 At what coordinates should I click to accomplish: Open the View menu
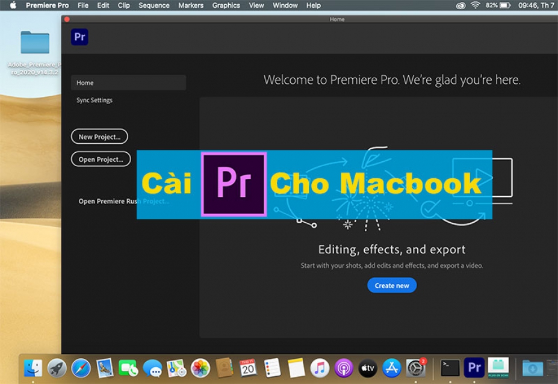[x=256, y=5]
